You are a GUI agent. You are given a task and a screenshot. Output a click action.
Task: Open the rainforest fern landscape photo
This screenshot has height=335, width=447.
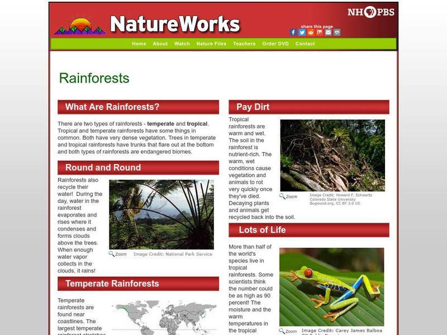[x=161, y=214]
